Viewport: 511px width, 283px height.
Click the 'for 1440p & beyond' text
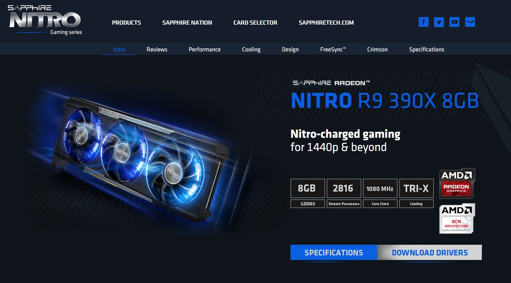pos(339,147)
